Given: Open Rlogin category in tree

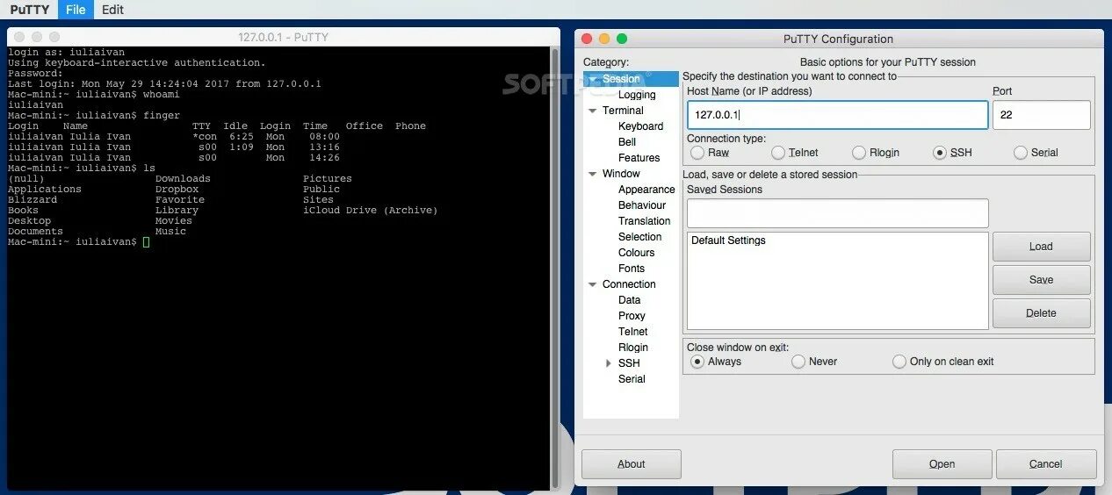Looking at the screenshot, I should click(633, 348).
